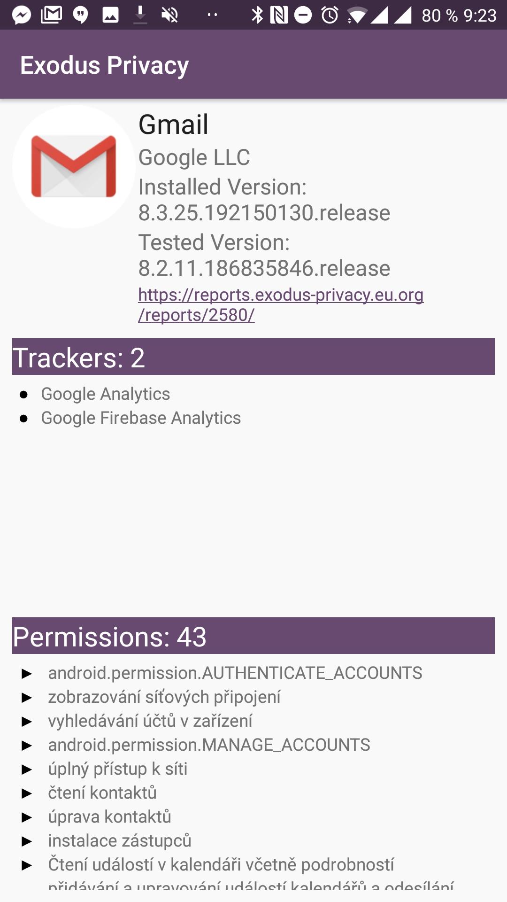Expand the AUTHENTICATE_ACCOUNTS permission arrow

tap(27, 674)
